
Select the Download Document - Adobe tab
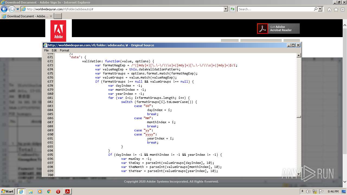[x=27, y=16]
